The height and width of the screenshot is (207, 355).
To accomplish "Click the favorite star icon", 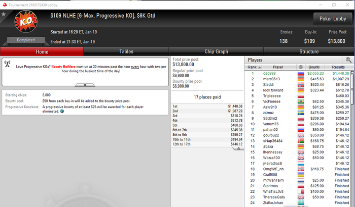I will [x=4, y=15].
